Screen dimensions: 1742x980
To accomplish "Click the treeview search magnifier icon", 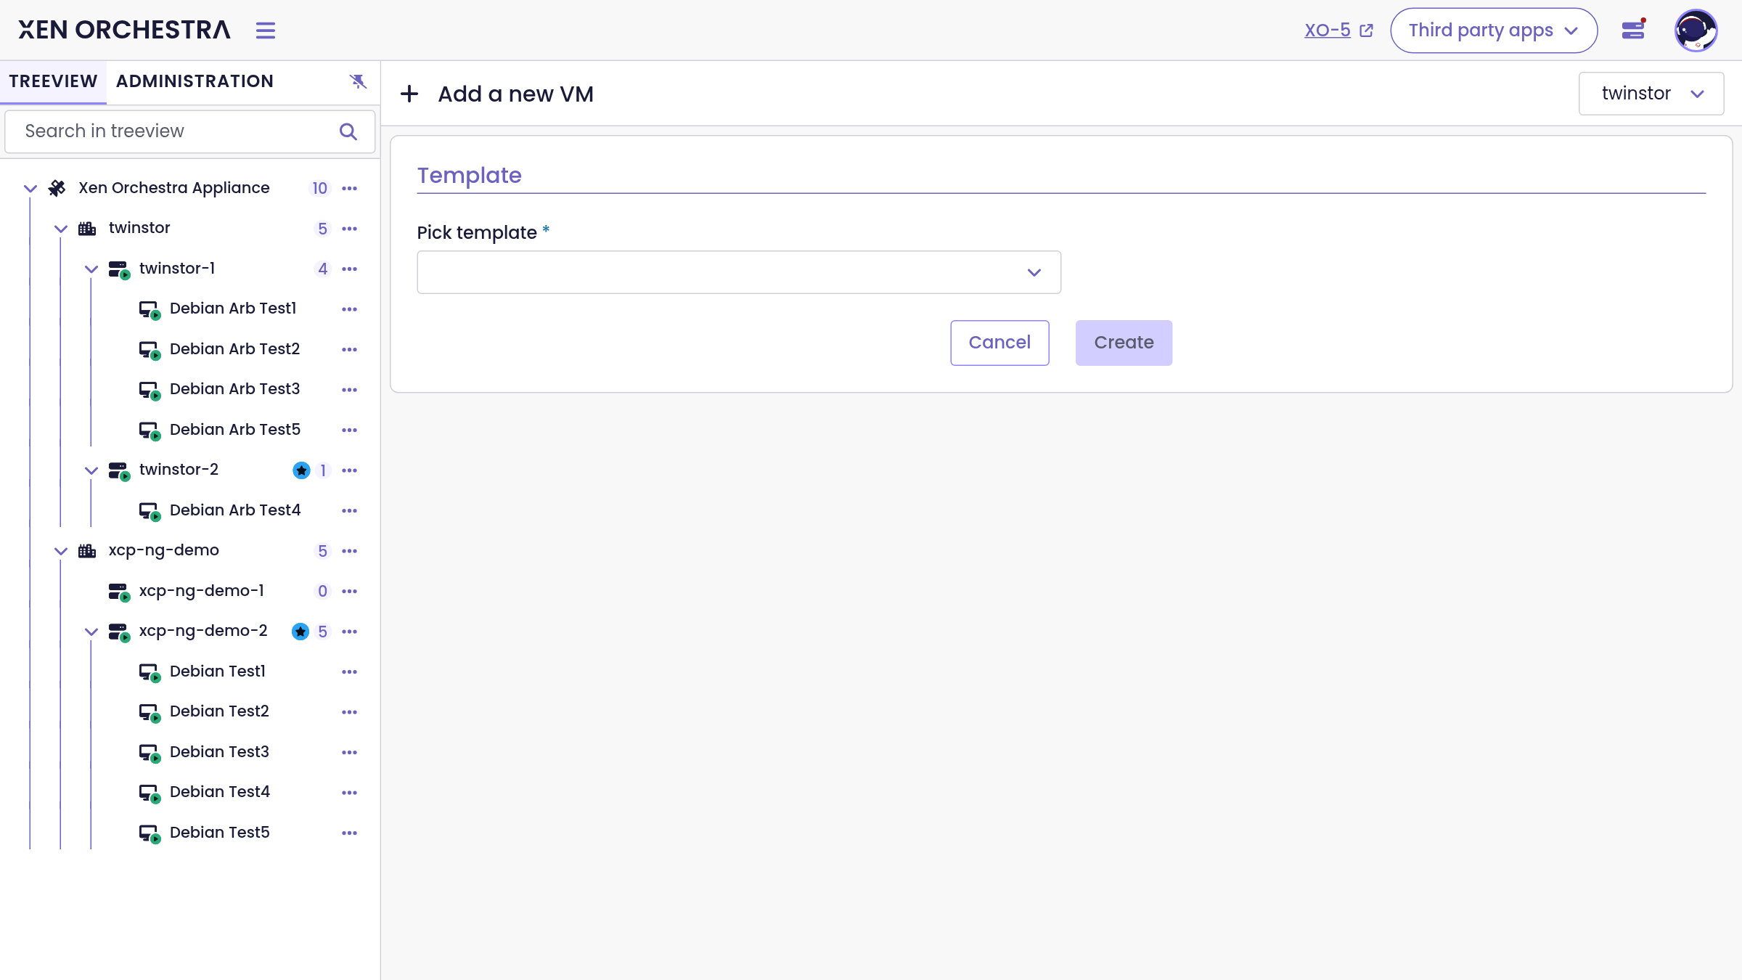I will (348, 131).
